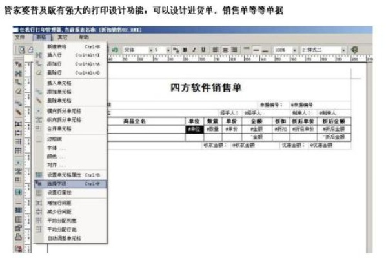386x258 pixels.
Task: Click the green undo arrow icon
Action: (x=115, y=50)
